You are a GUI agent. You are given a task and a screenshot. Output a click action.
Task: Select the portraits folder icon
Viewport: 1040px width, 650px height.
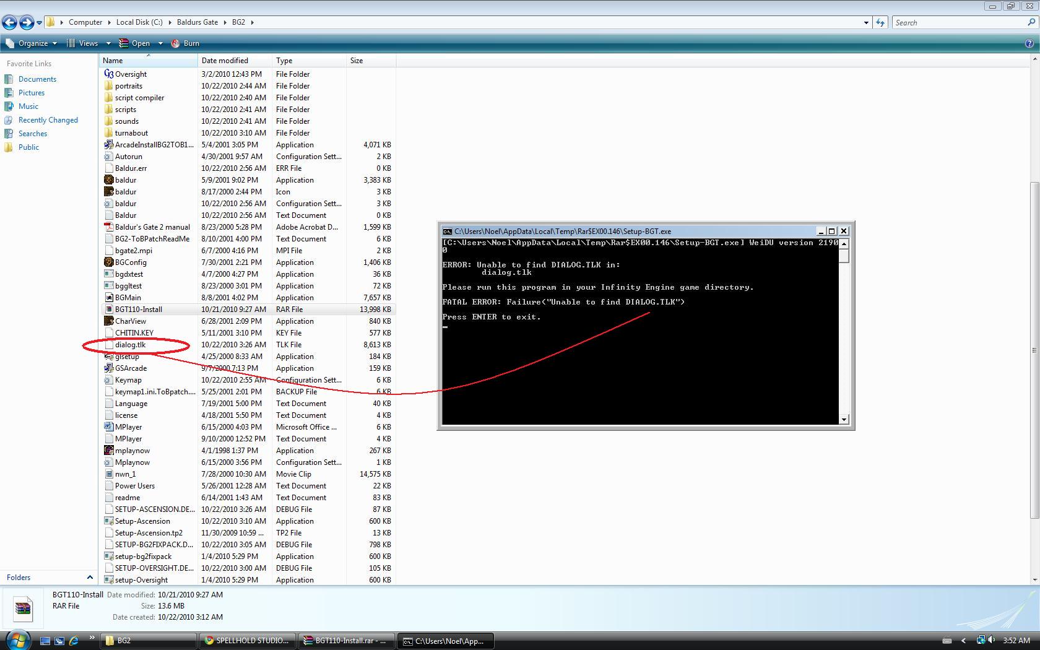coord(109,86)
